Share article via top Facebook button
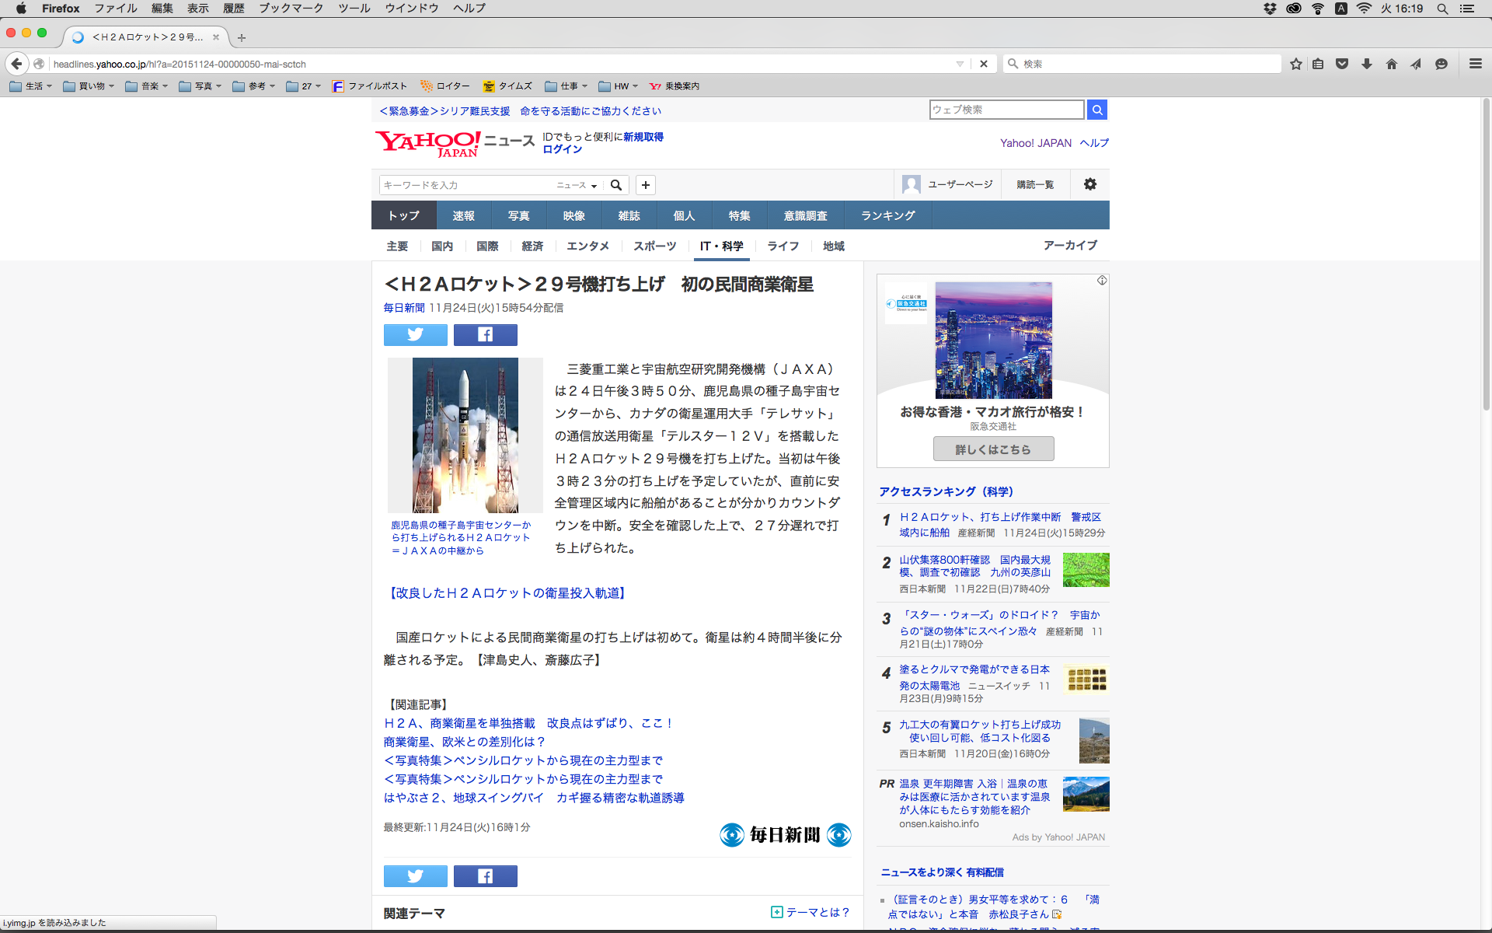The width and height of the screenshot is (1492, 933). click(485, 335)
